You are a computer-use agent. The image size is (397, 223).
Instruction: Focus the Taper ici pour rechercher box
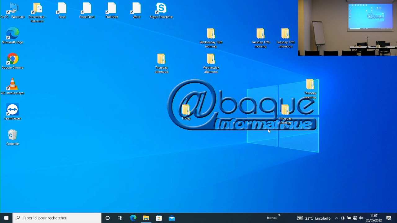pos(57,218)
